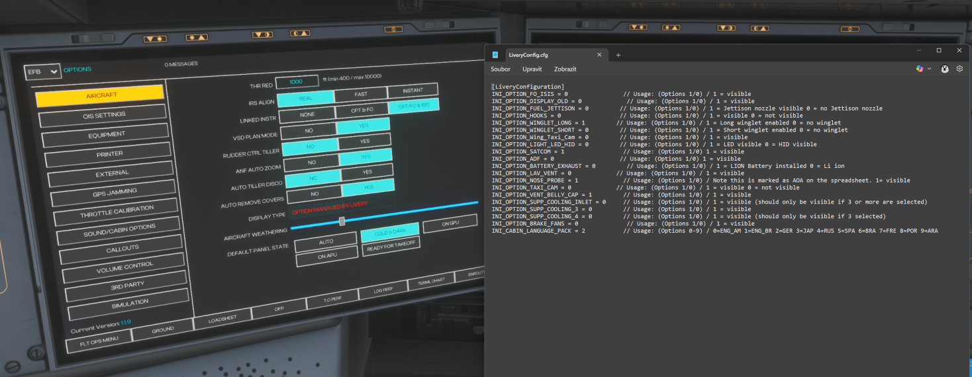Click the account profile icon in Notepad
The image size is (972, 377).
tap(944, 69)
